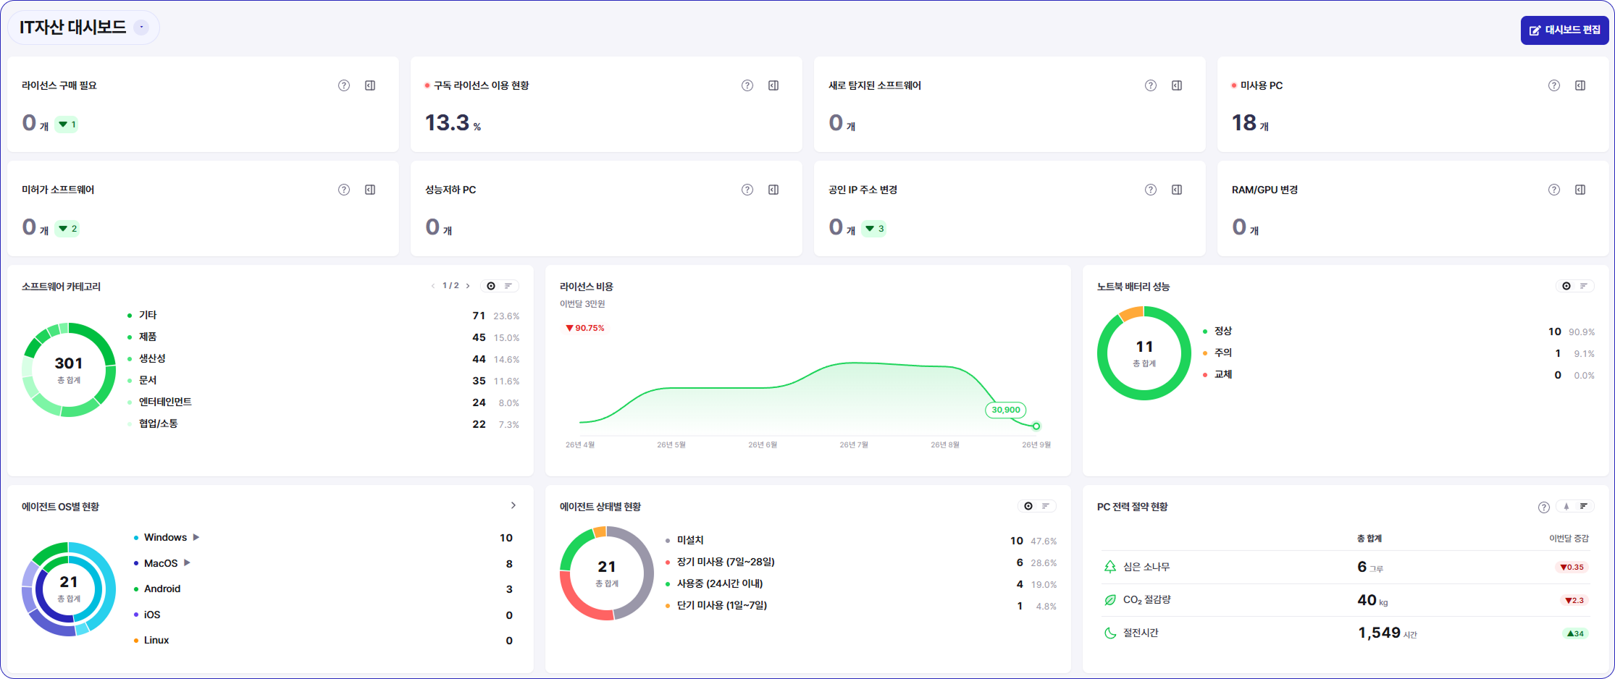
Task: Select the donut view in 에이전트 상태별 현황
Action: pos(1028,506)
